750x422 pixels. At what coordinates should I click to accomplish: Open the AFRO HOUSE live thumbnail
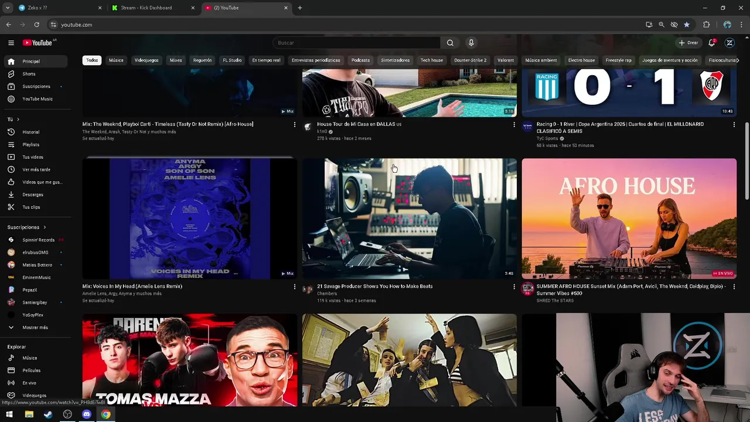tap(629, 219)
